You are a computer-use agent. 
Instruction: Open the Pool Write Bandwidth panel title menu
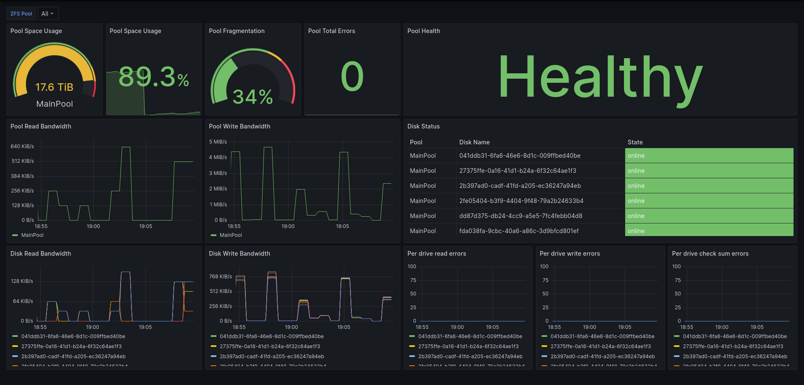coord(240,126)
